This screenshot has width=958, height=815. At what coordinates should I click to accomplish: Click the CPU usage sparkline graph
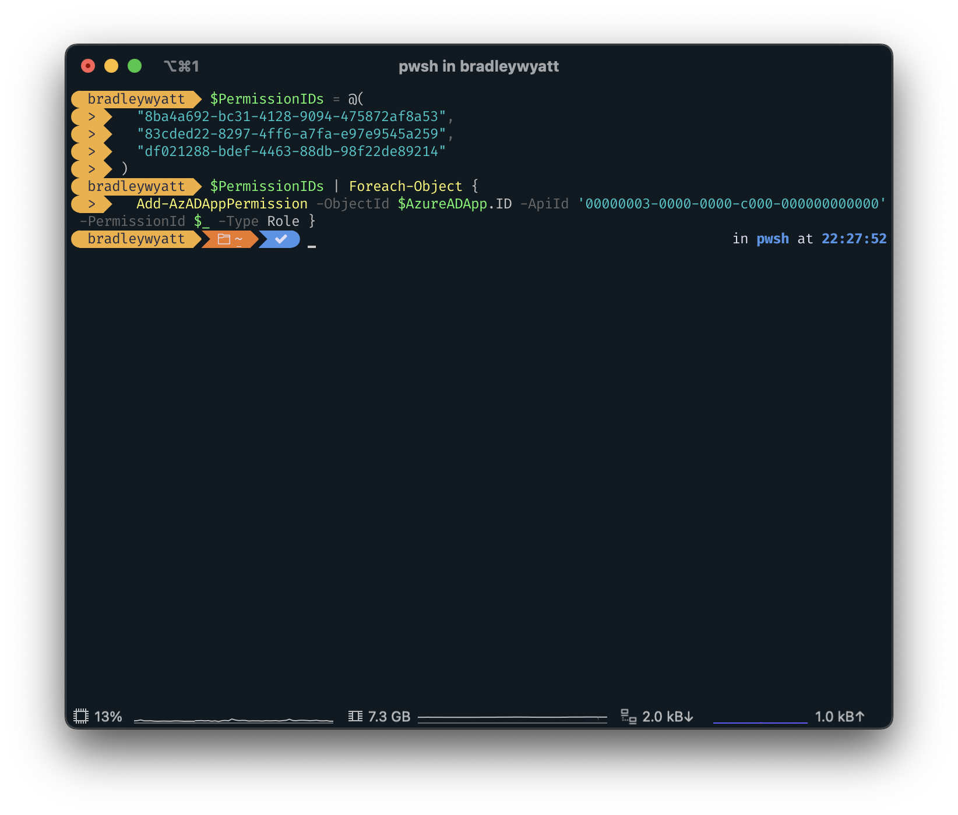point(233,720)
